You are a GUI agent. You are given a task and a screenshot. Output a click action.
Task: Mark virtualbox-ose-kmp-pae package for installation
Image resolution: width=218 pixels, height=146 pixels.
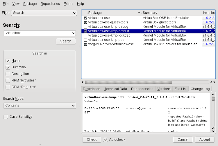86,40
